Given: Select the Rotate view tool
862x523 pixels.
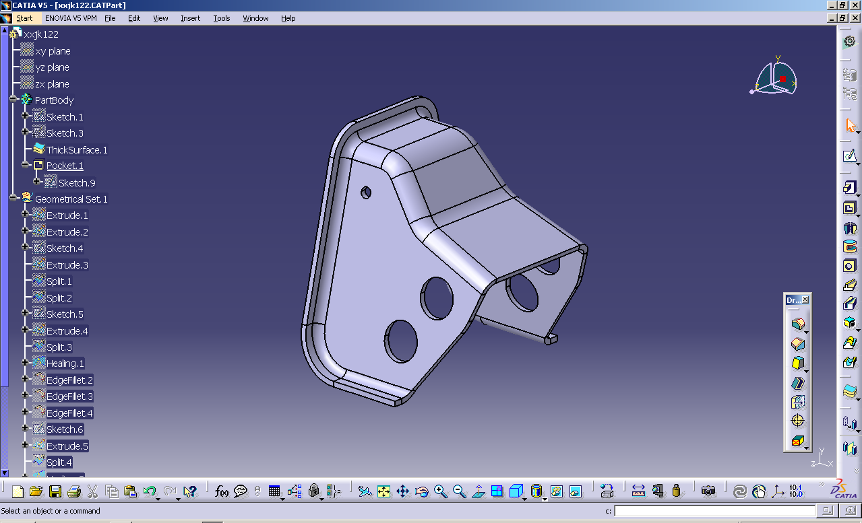Looking at the screenshot, I should [x=421, y=492].
